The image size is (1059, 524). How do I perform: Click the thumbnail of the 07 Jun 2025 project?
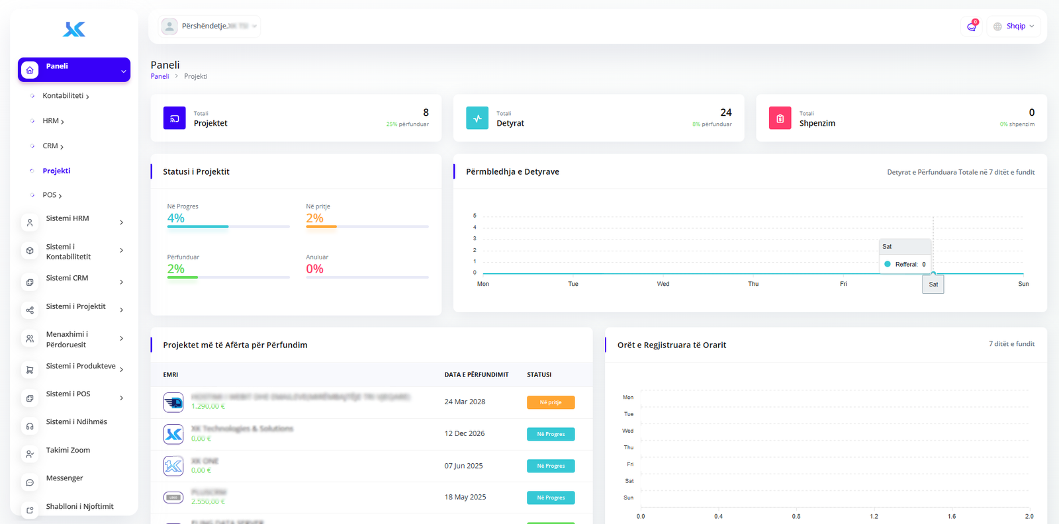pyautogui.click(x=173, y=466)
